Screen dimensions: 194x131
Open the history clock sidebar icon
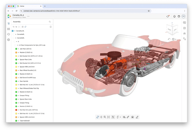pos(8,34)
